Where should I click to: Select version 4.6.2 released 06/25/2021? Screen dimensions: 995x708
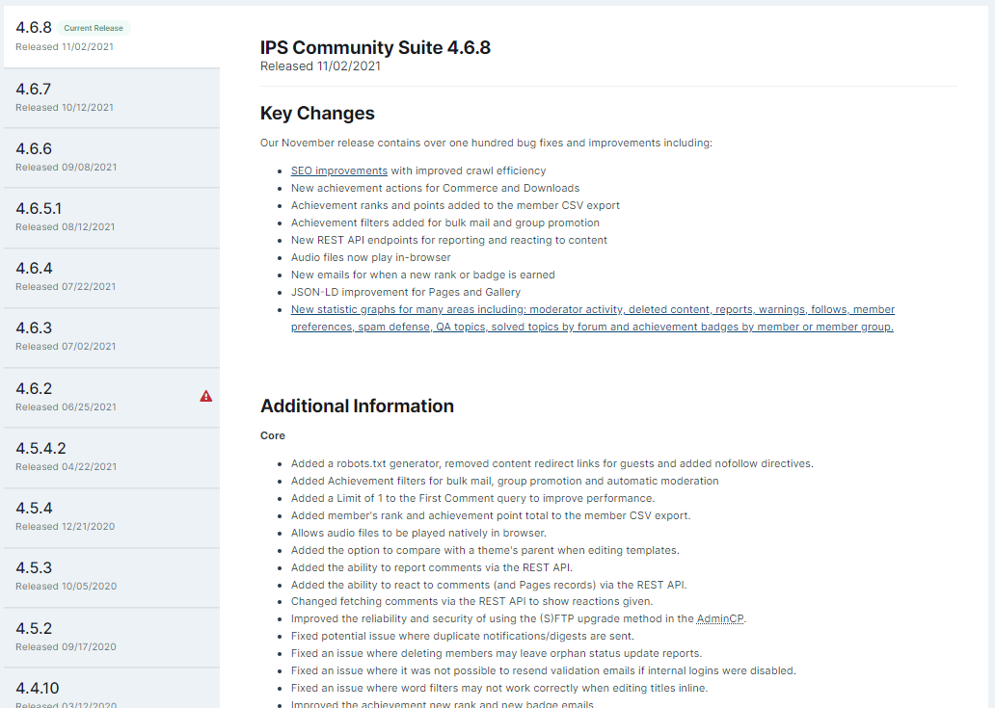(112, 398)
